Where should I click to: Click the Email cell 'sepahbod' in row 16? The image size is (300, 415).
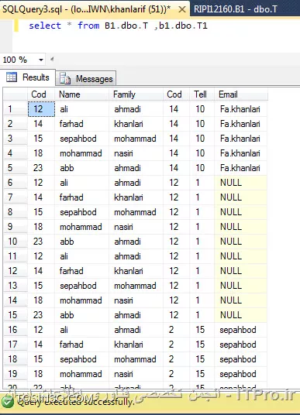(x=241, y=330)
